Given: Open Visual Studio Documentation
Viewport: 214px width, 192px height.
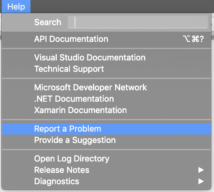Looking at the screenshot, I should coord(106,57).
